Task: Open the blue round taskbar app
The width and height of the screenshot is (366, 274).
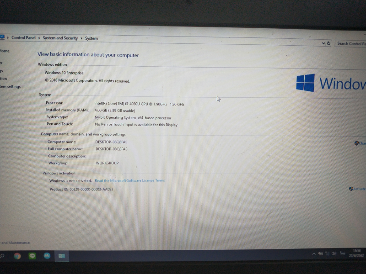Action: click(x=47, y=256)
